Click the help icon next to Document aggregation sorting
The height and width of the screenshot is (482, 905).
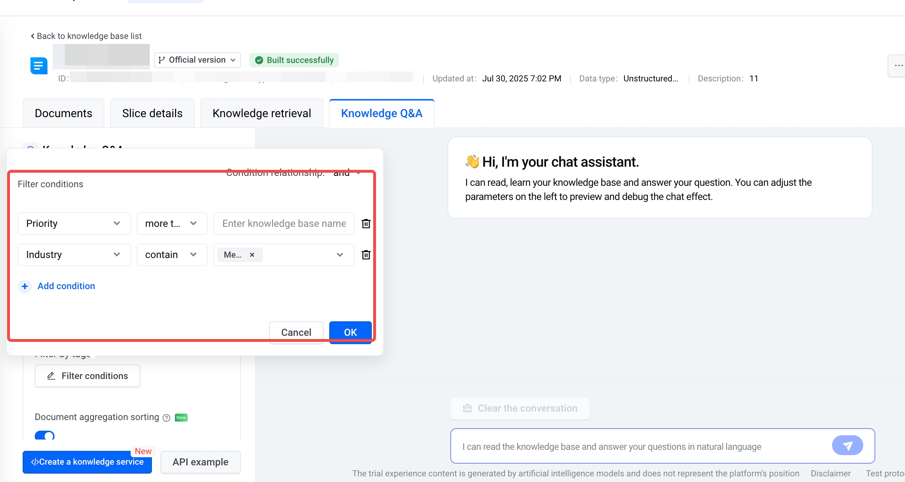point(166,418)
